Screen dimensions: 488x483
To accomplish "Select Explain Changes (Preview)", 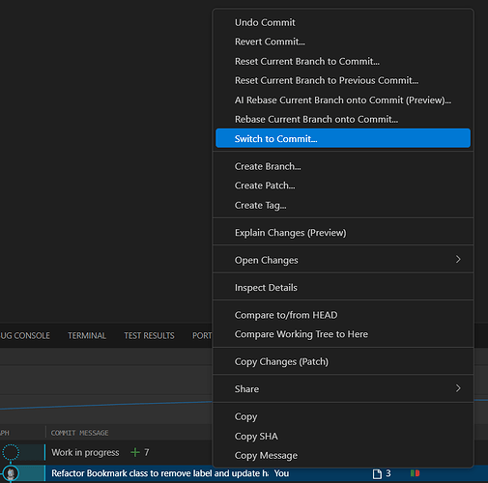I will click(x=343, y=233).
